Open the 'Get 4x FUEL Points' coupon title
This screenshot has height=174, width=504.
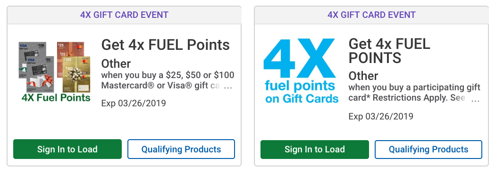point(166,45)
